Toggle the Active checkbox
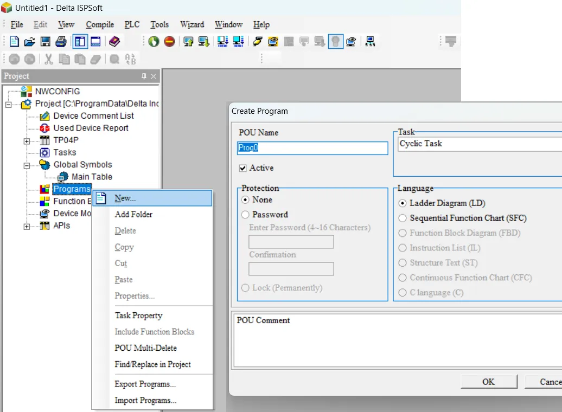Screen dimensions: 562x412 coord(243,168)
